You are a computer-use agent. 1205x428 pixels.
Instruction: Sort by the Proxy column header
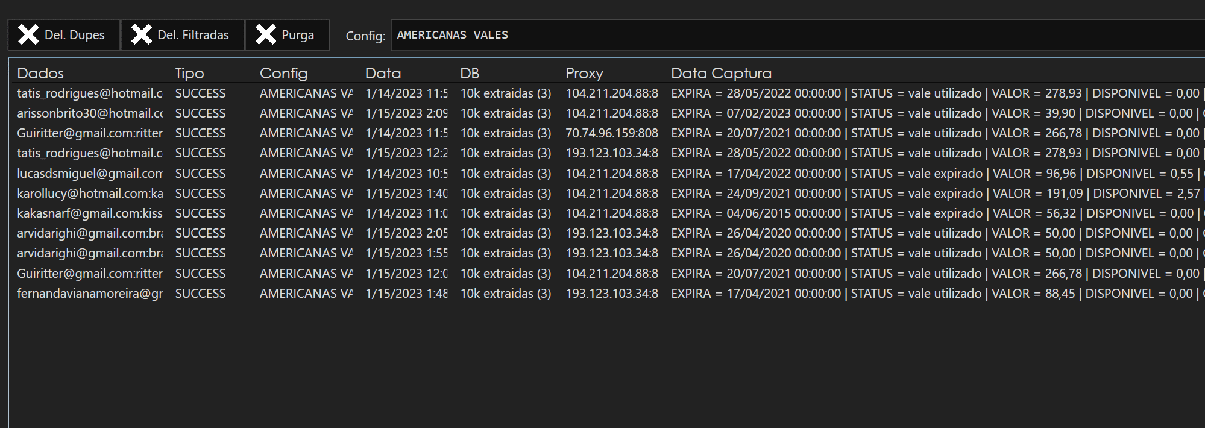point(584,73)
